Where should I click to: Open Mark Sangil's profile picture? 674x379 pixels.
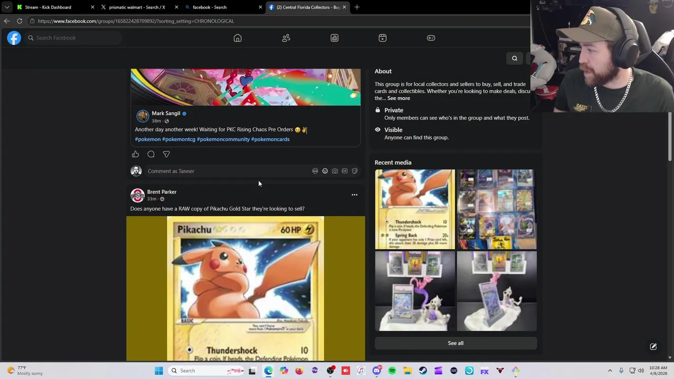(143, 116)
